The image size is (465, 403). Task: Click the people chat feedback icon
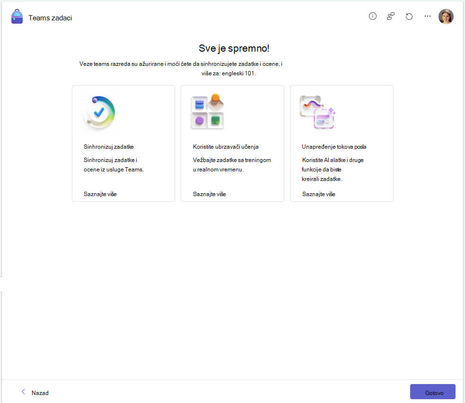click(391, 16)
